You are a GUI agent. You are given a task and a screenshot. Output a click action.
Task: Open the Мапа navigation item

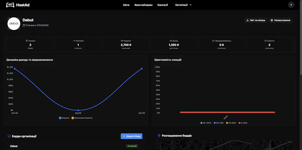pyautogui.click(x=126, y=5)
